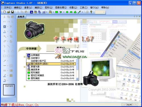The width and height of the screenshot is (142, 107).
Task: Open the 编辑(E) menu
Action: tap(18, 8)
